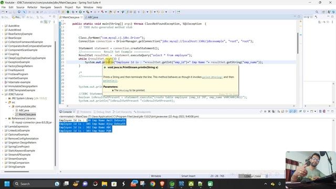Screen dimensions: 336x189
Task: Click the garbage collector trash icon
Action: (267, 176)
